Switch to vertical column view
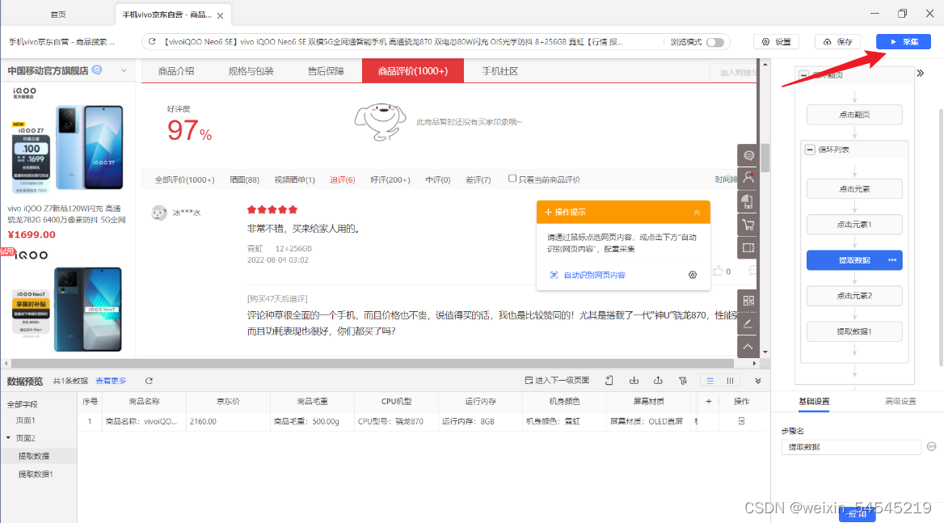 coord(730,381)
